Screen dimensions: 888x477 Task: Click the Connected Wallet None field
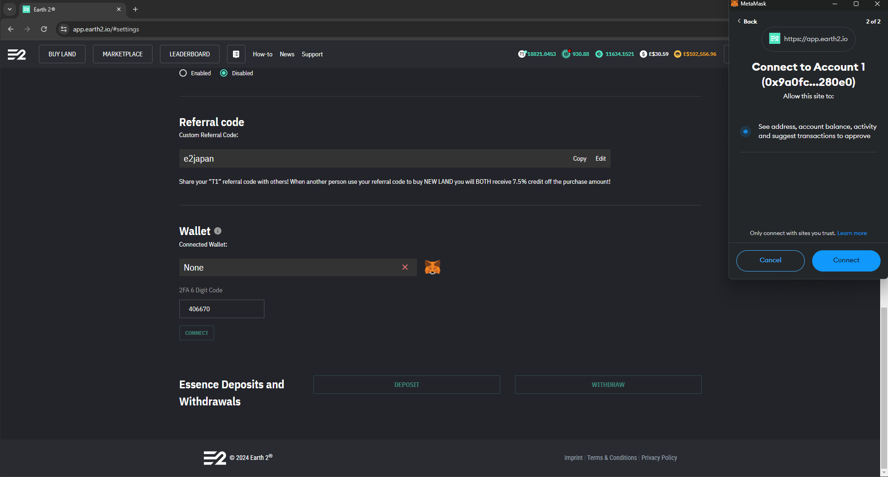298,267
